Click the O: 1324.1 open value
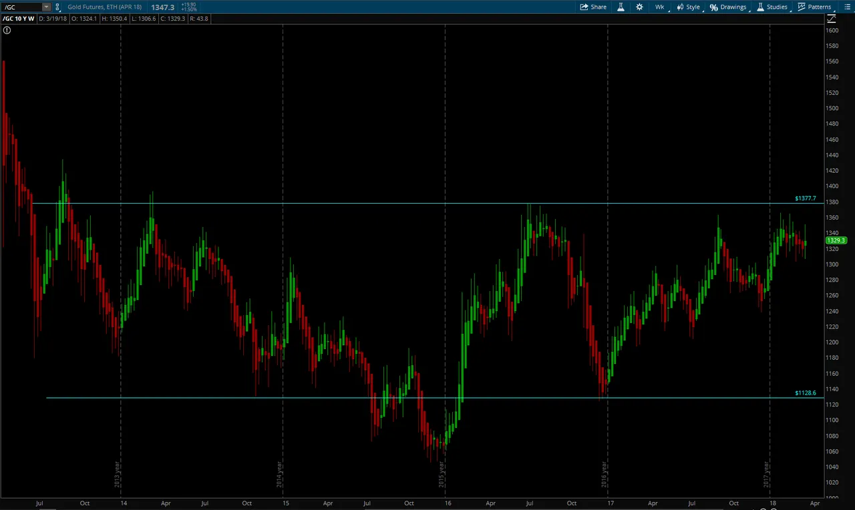This screenshot has height=510, width=855. point(85,19)
